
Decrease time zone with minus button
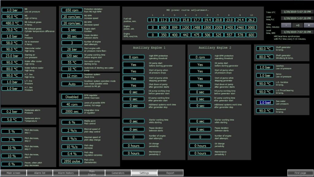tap(286, 25)
